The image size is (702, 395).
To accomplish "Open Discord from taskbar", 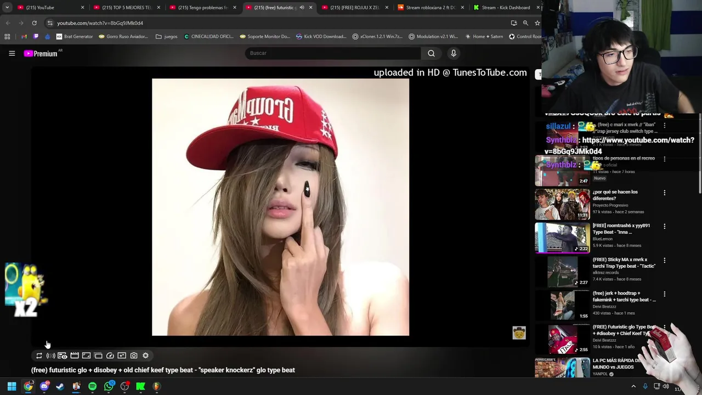I will click(44, 386).
